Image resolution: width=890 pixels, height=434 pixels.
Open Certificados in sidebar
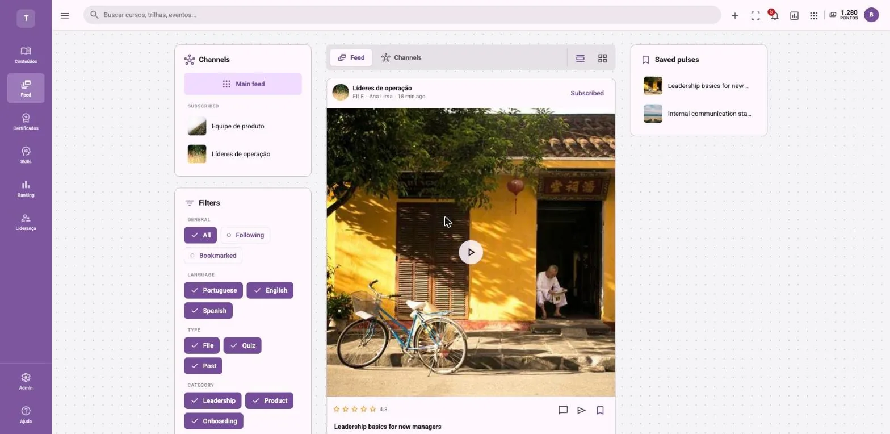pyautogui.click(x=26, y=122)
